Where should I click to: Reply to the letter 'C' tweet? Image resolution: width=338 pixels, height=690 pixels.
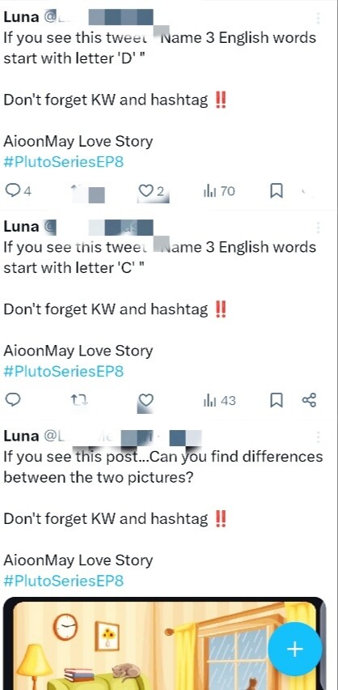(x=13, y=400)
